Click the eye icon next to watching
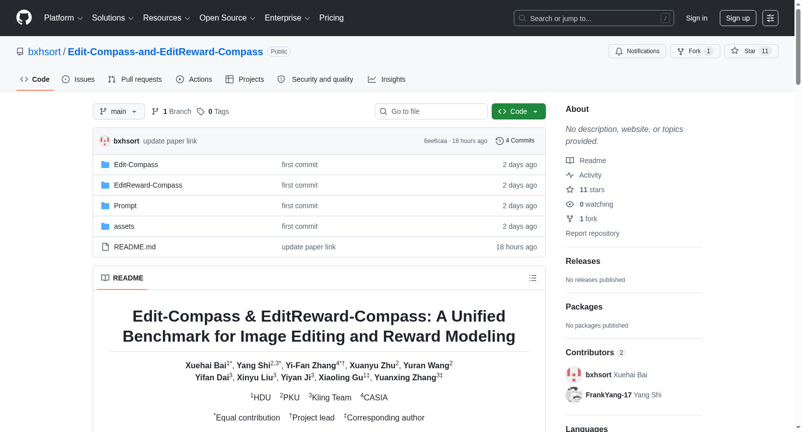The height and width of the screenshot is (432, 802). click(x=570, y=204)
